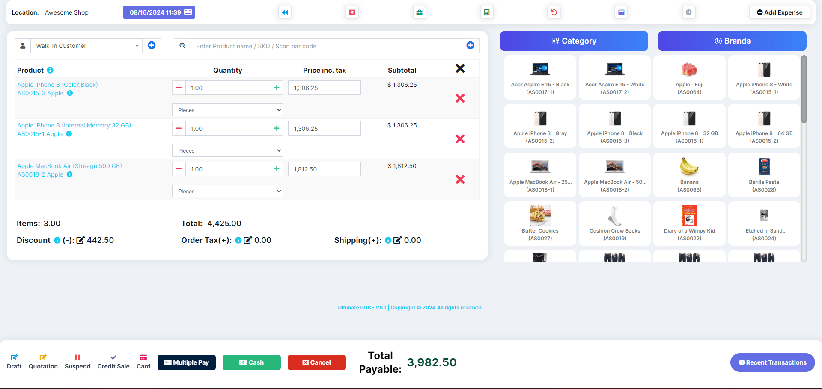Click quantity field of iPhone 32 GB row

pos(228,128)
